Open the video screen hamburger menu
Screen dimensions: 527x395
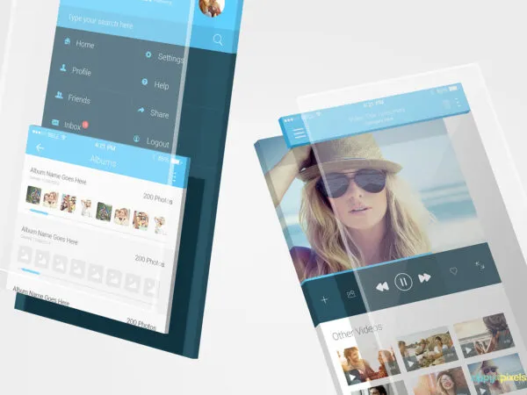click(300, 133)
